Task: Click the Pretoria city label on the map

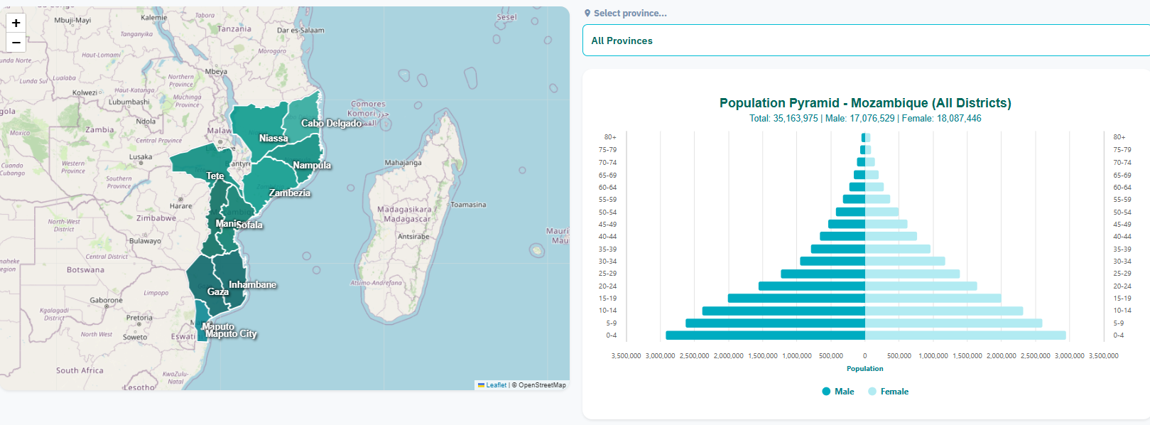Action: [x=139, y=318]
